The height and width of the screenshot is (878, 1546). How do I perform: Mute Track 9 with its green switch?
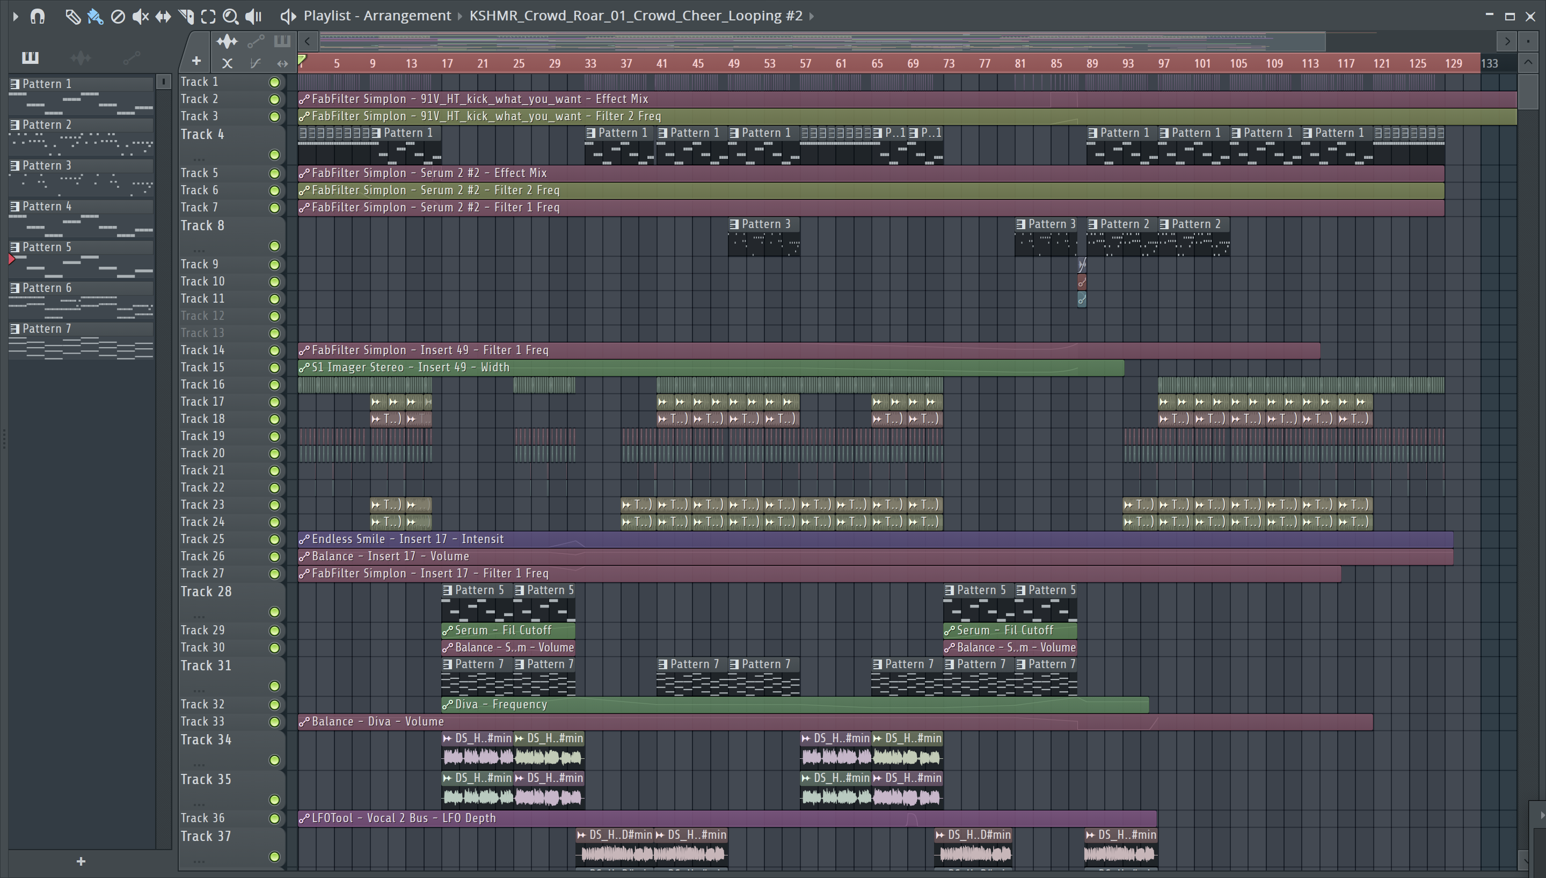click(274, 265)
